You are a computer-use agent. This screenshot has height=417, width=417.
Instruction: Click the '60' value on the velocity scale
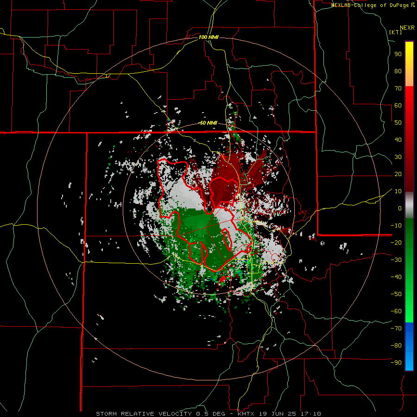pyautogui.click(x=398, y=106)
